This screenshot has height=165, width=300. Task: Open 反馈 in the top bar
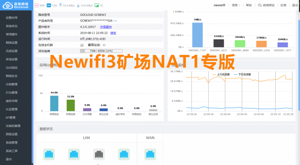click(x=283, y=5)
